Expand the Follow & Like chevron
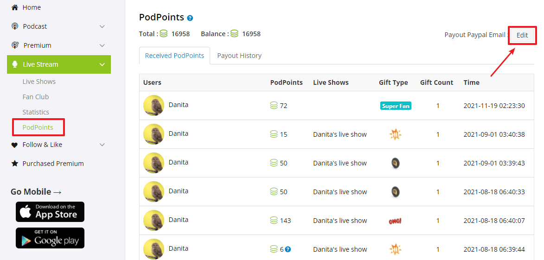 (102, 145)
